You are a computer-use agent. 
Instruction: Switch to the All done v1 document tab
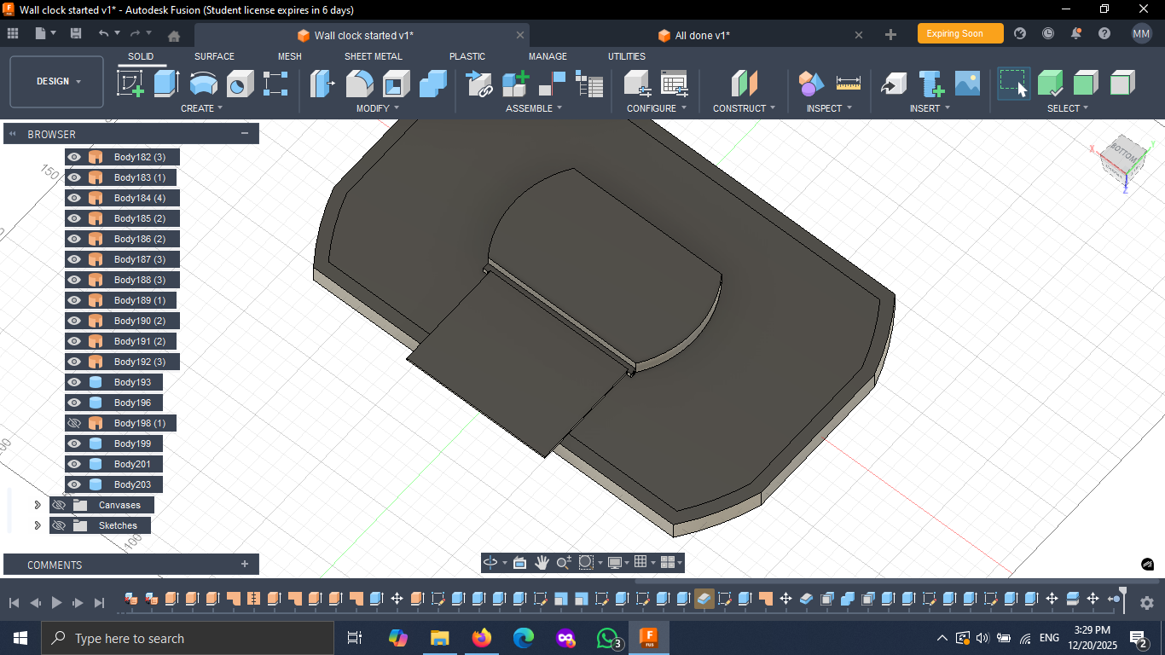pos(702,35)
